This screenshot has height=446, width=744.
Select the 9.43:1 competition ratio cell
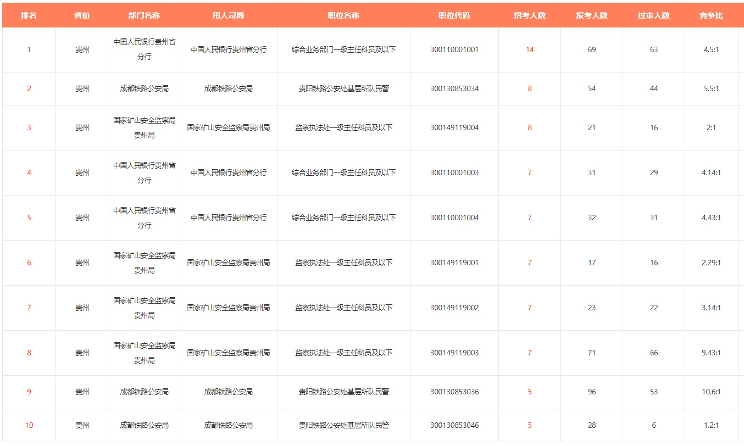[x=711, y=353]
